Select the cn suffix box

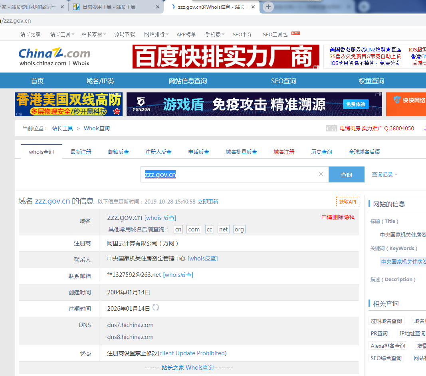point(178,229)
